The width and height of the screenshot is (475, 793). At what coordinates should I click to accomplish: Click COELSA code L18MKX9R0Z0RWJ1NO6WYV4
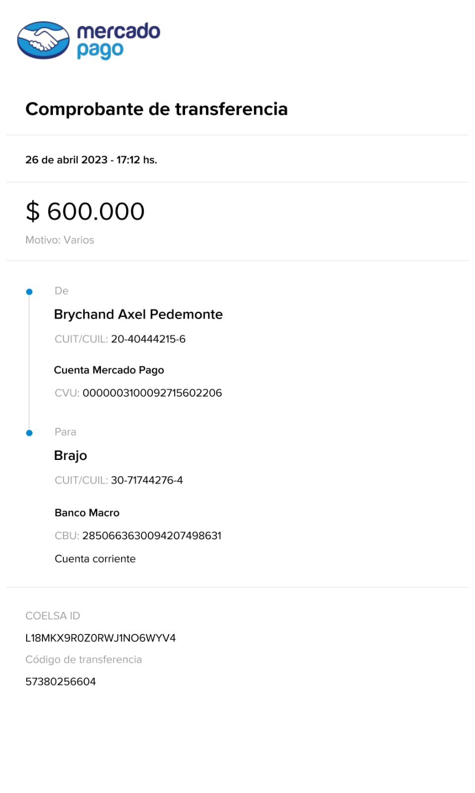pyautogui.click(x=100, y=638)
